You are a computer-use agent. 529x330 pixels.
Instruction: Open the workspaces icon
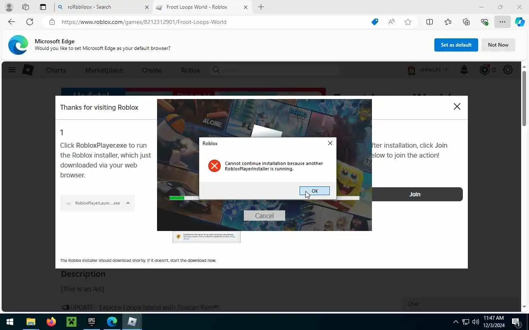(26, 7)
